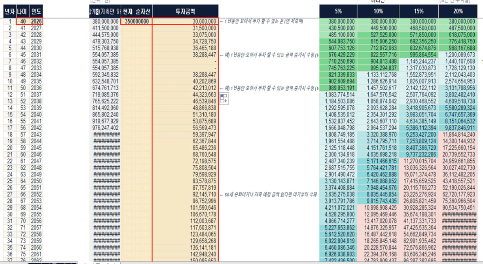Click the empty dash cell for year 2032
The height and width of the screenshot is (264, 483).
pos(185,61)
